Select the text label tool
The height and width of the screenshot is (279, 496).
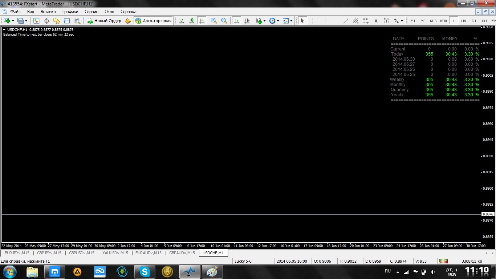tap(386, 21)
